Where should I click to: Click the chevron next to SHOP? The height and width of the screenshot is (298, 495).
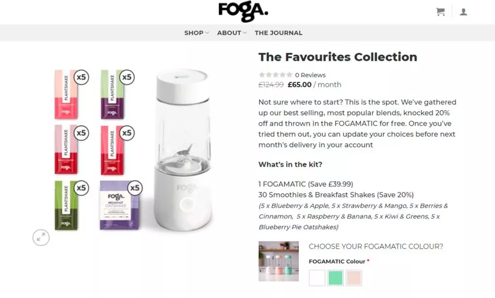[207, 33]
